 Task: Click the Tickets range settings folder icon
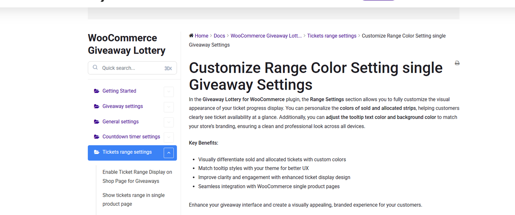[97, 152]
